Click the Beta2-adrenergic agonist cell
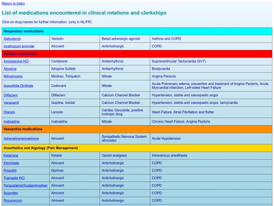Screen dimensions: 274x206 coord(125,39)
